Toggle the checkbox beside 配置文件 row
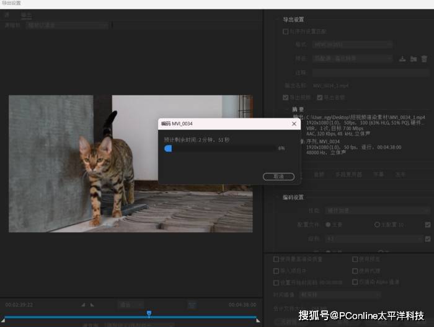434x327 pixels. point(428,225)
